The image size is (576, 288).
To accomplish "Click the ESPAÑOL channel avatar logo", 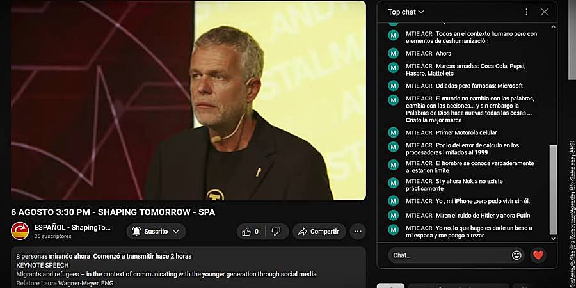I will click(20, 231).
